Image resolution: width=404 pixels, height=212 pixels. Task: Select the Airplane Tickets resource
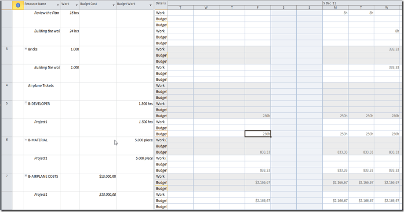[41, 86]
